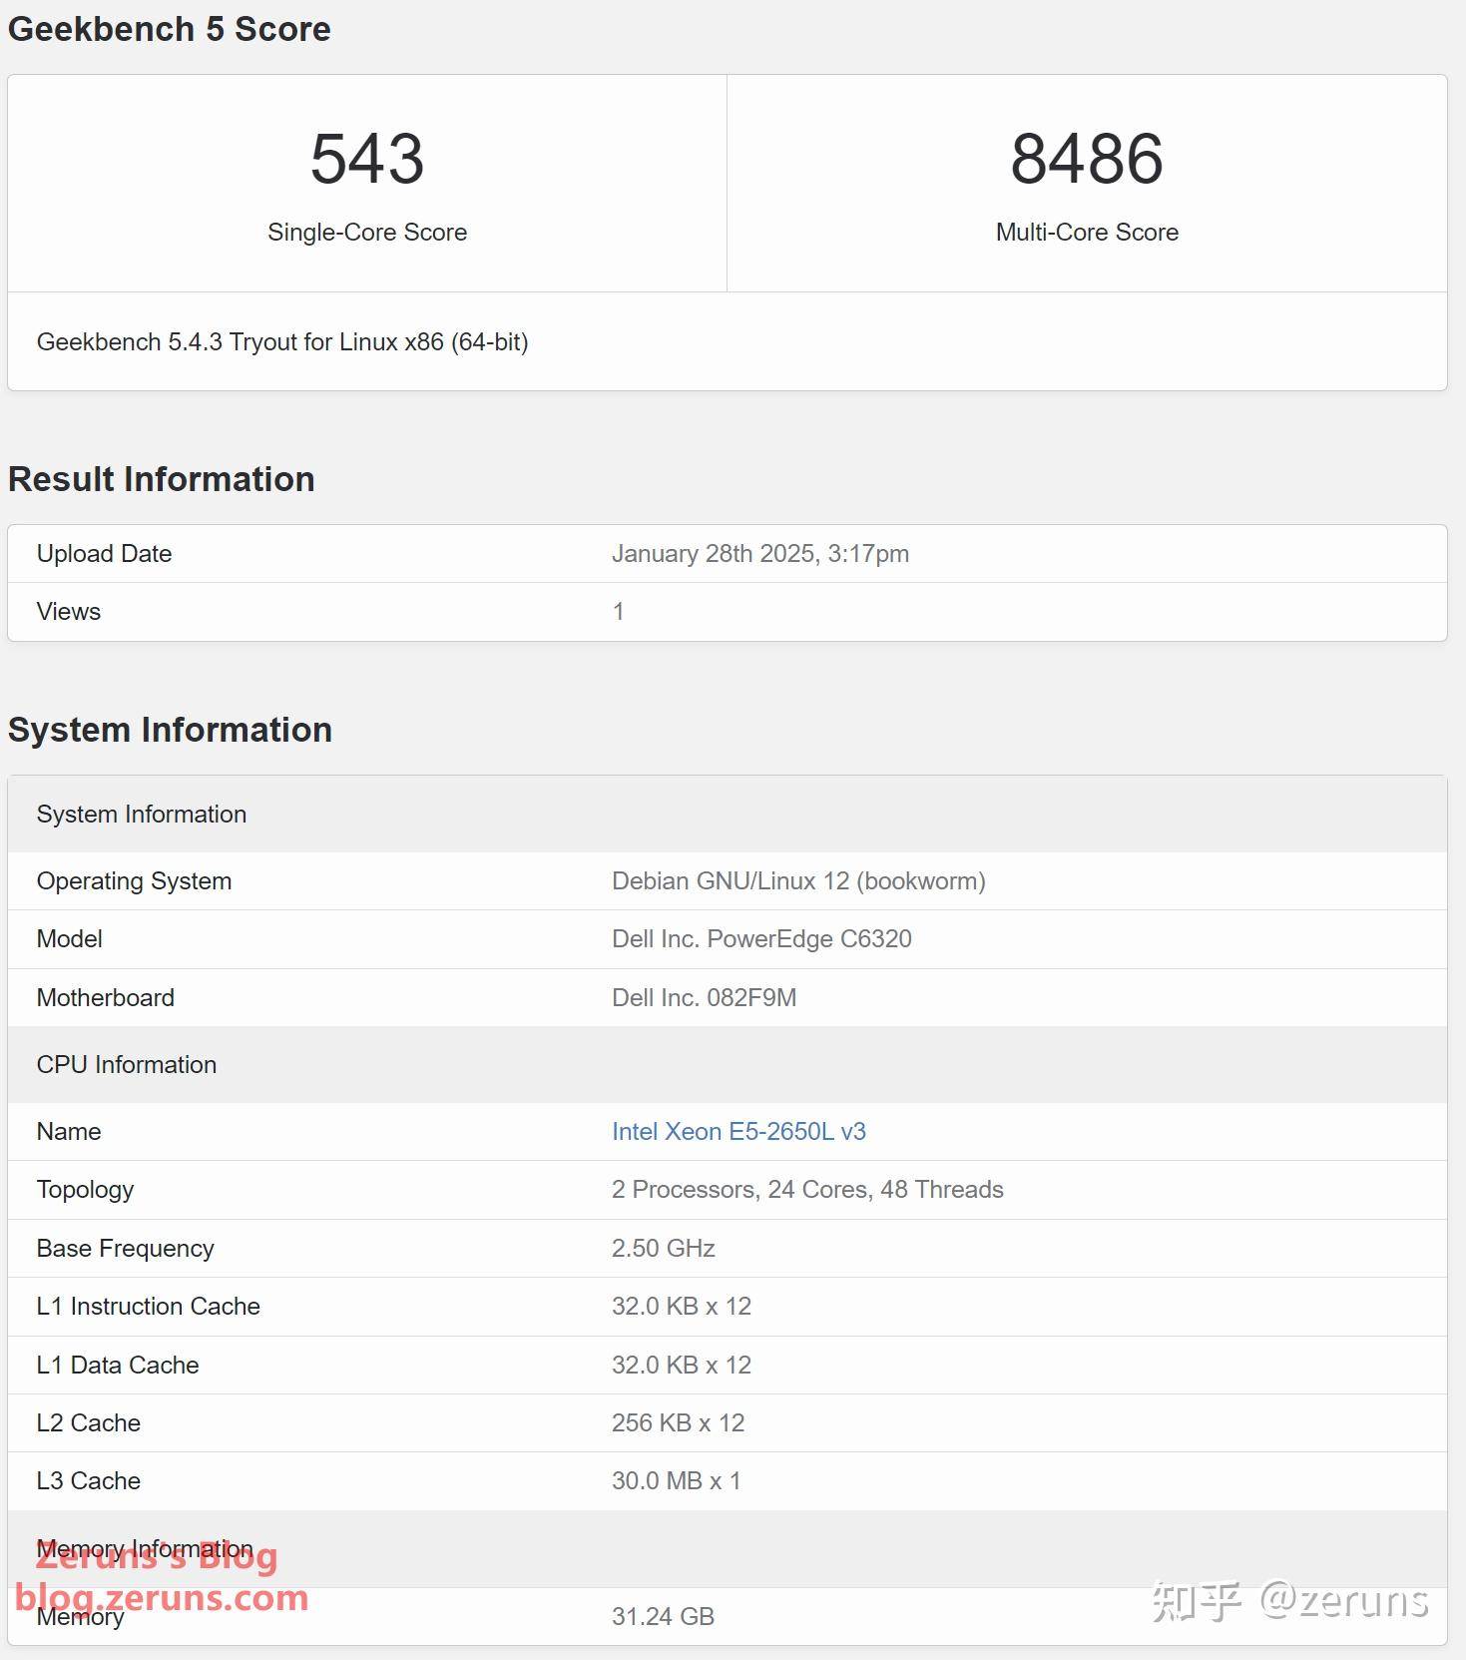Select 'Debian GNU/Linux 12 (bookworm)' value
1466x1660 pixels.
(798, 881)
